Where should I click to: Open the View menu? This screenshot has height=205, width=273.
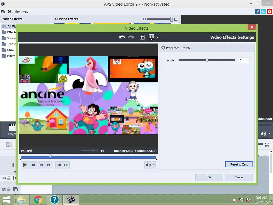point(17,11)
